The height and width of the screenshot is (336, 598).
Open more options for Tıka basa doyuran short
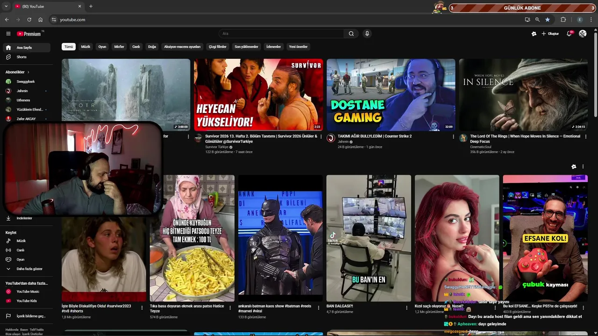[230, 308]
